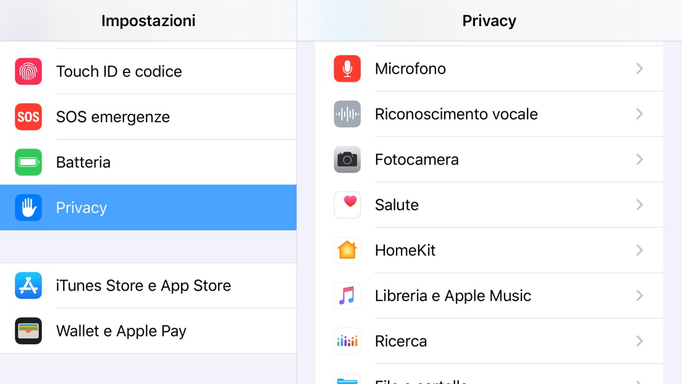Open the iTunes Store e App Store label
This screenshot has height=384, width=682.
143,286
